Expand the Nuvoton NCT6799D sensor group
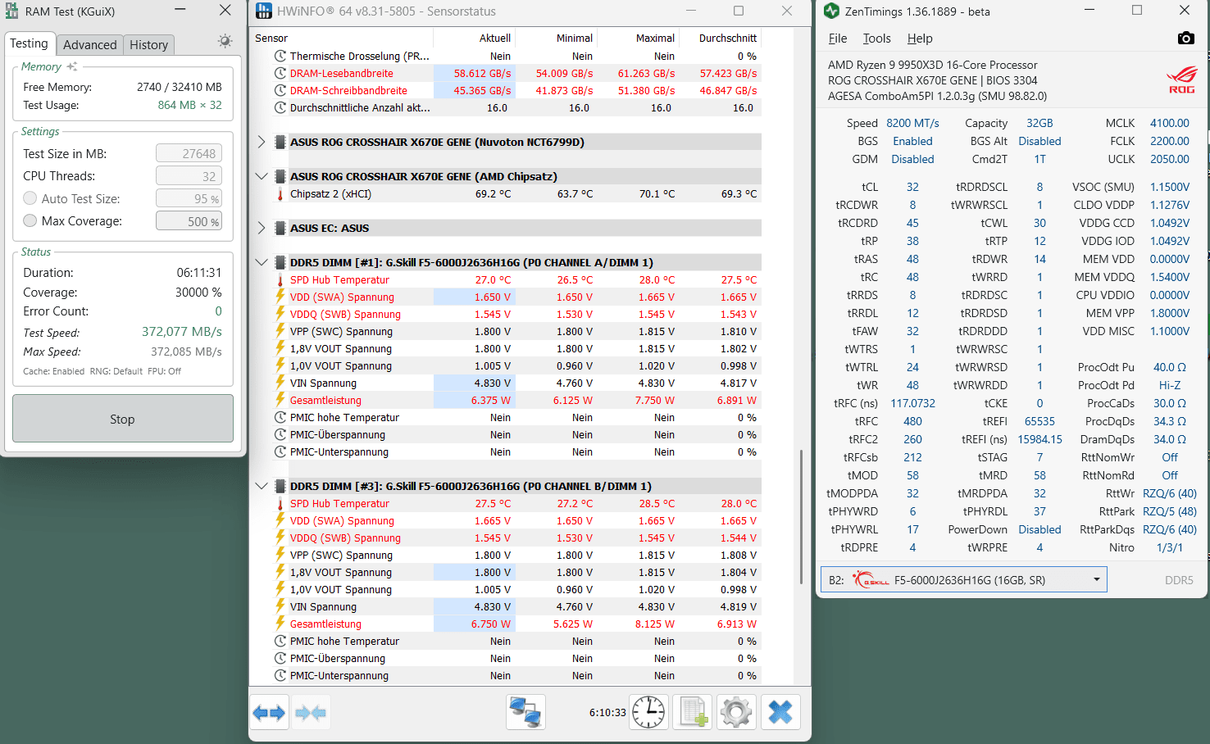The height and width of the screenshot is (744, 1210). click(x=262, y=142)
